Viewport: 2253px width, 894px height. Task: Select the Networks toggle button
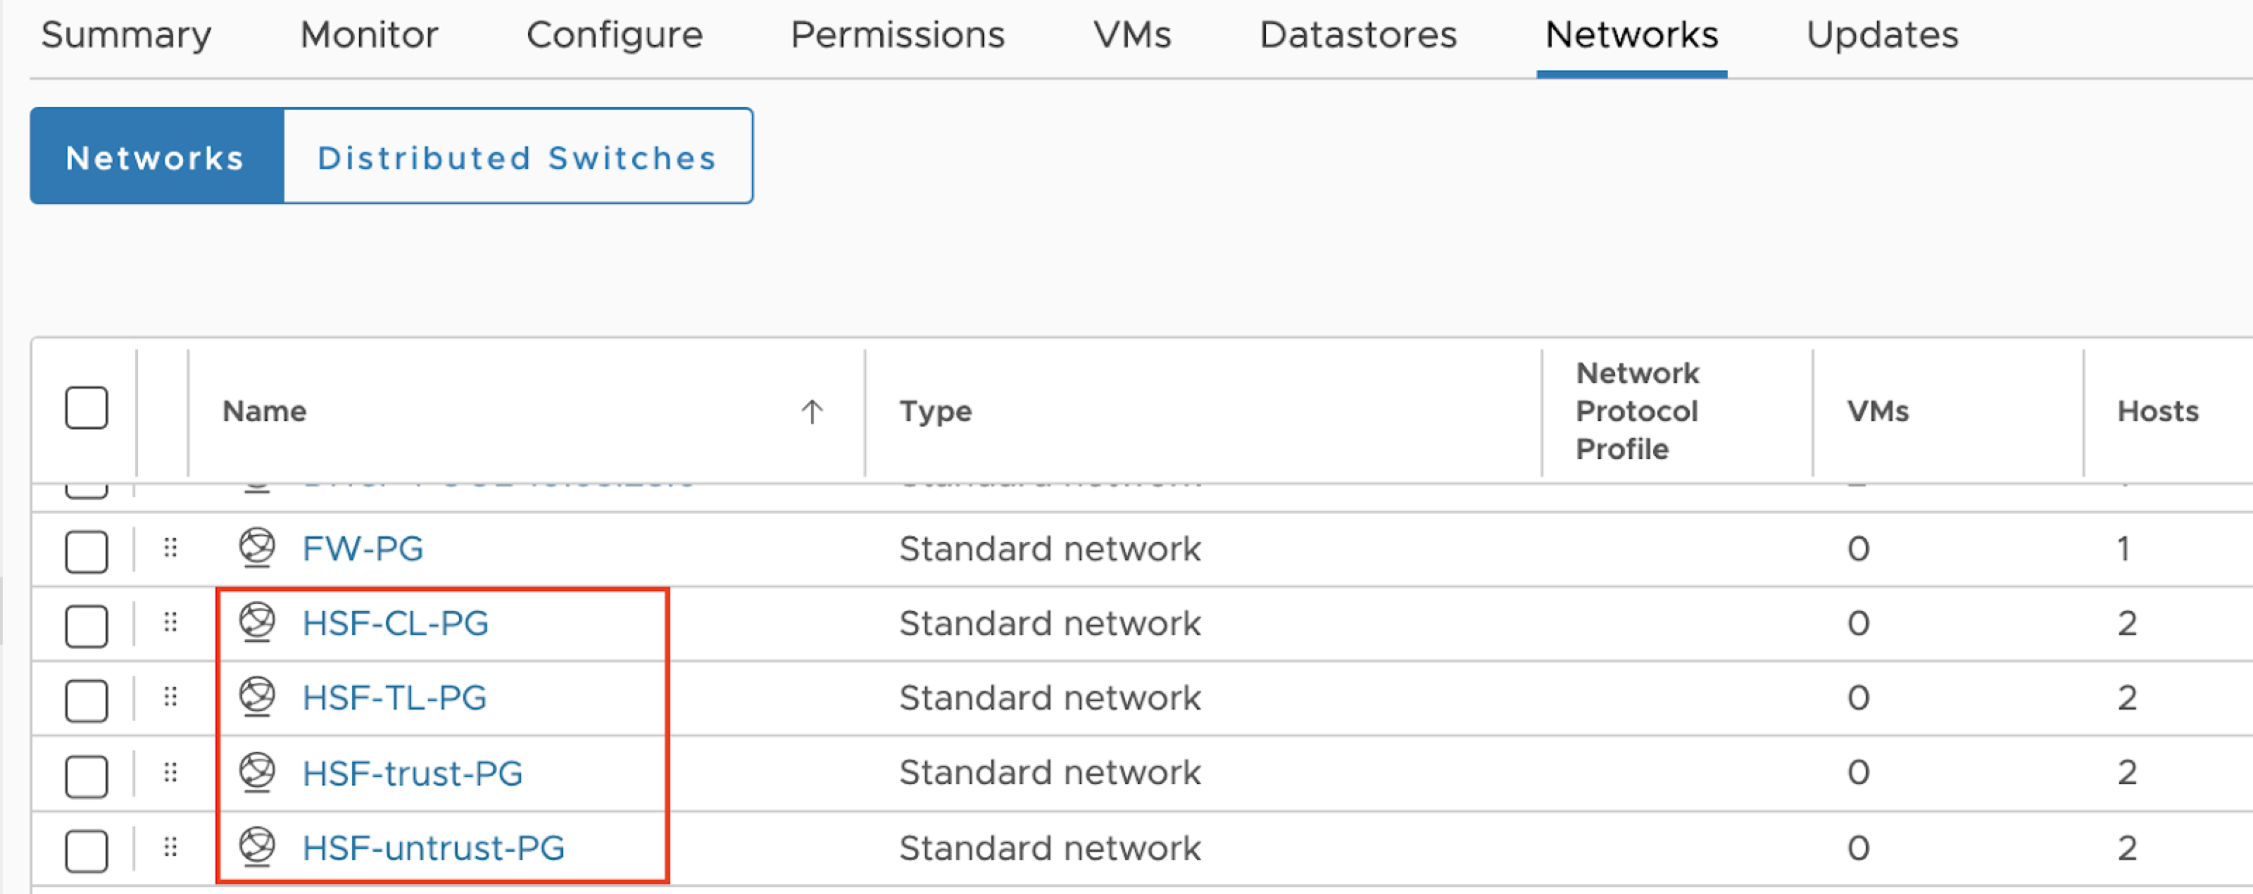[x=156, y=158]
